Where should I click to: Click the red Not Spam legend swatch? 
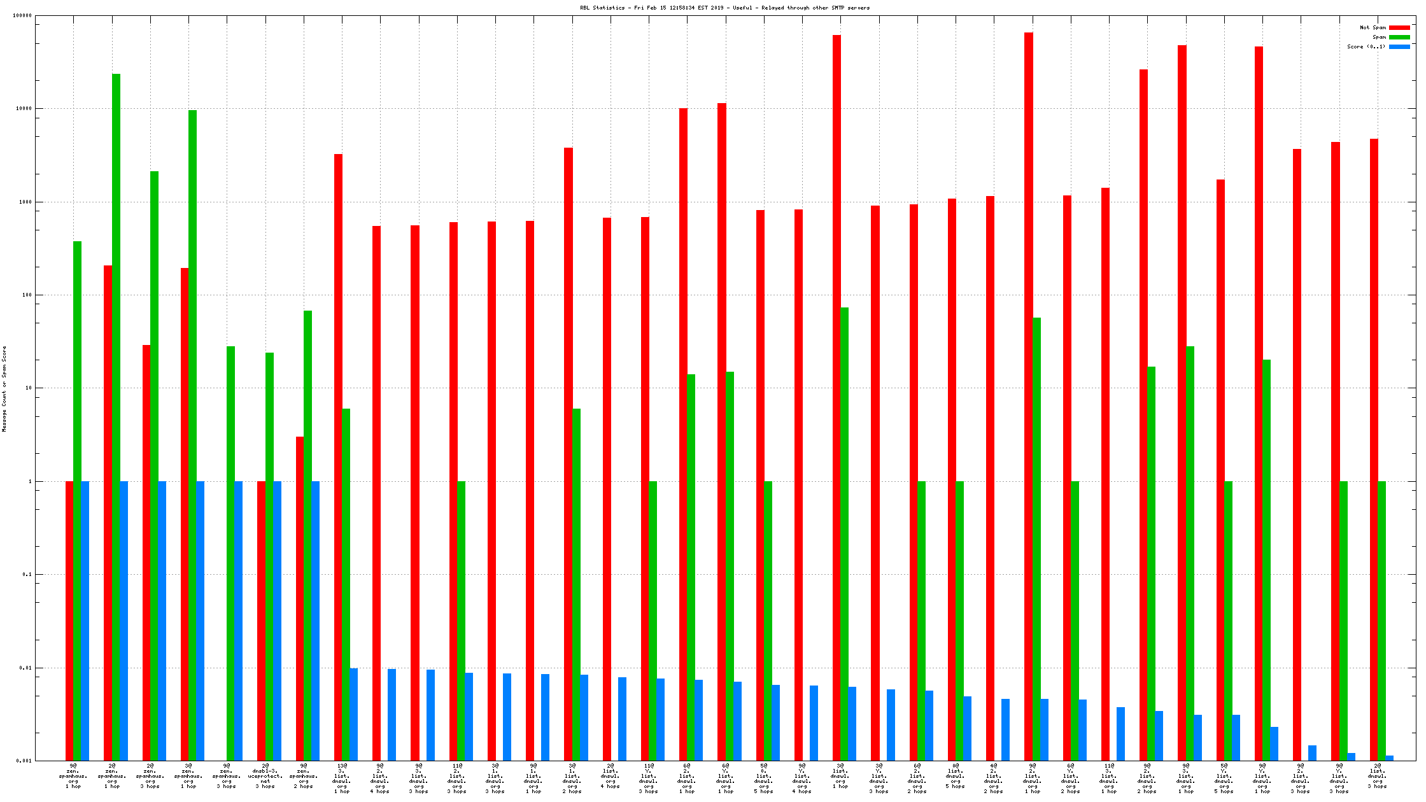click(1399, 27)
